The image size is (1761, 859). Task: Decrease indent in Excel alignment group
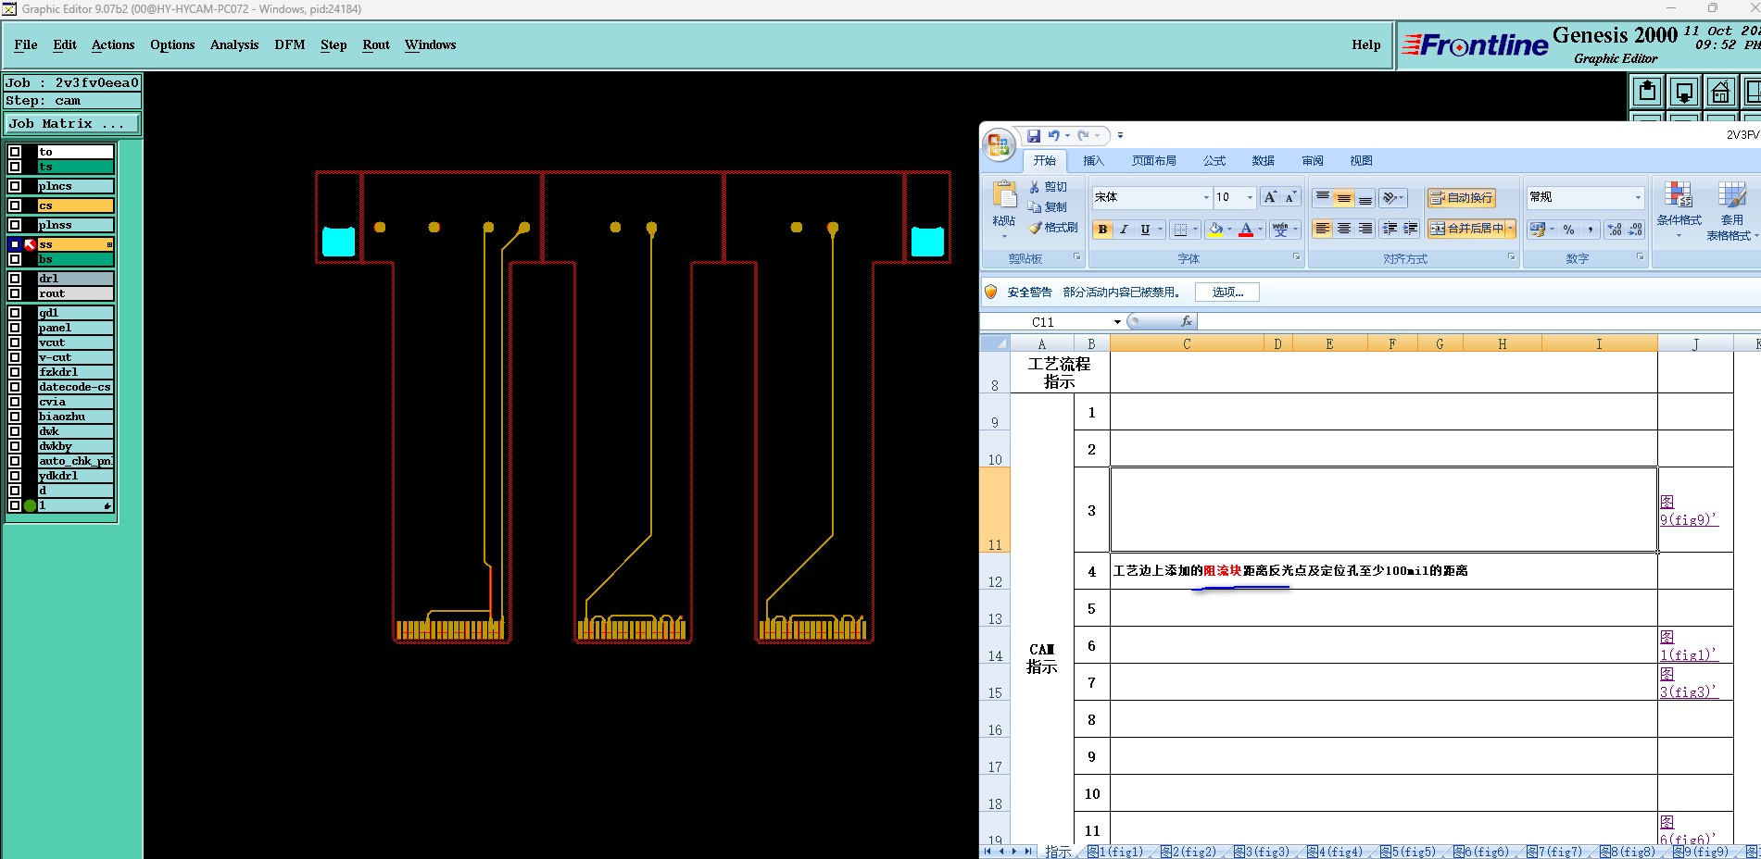(x=1390, y=229)
